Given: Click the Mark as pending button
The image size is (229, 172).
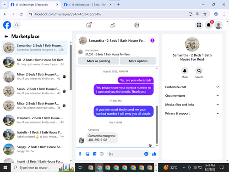Looking at the screenshot, I should pyautogui.click(x=98, y=61).
